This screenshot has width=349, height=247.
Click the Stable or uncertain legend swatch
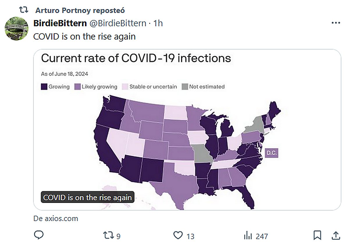125,87
